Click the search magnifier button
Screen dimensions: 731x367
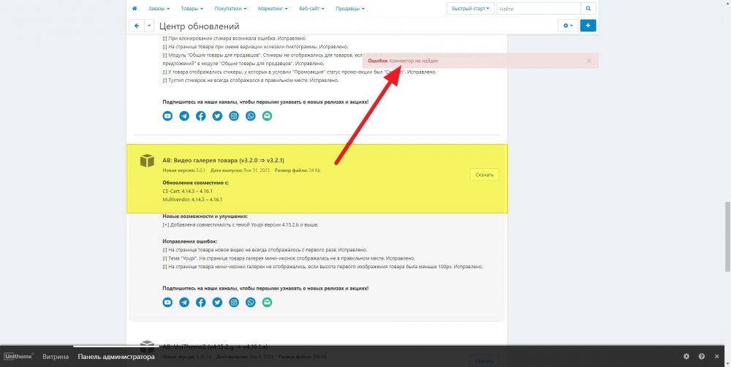coord(588,9)
